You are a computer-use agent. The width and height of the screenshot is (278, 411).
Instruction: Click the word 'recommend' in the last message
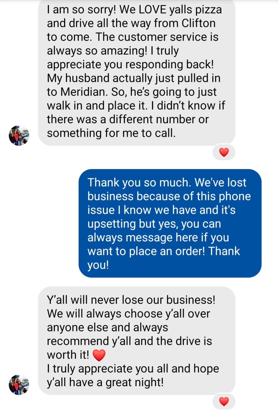(x=78, y=341)
